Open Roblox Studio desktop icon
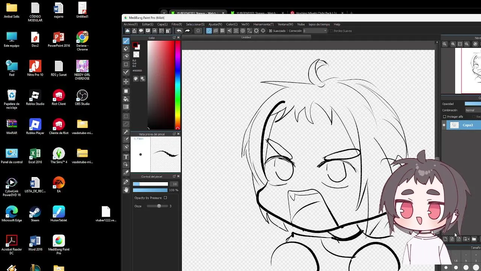Viewport: 481px width, 271px height. coord(35,98)
